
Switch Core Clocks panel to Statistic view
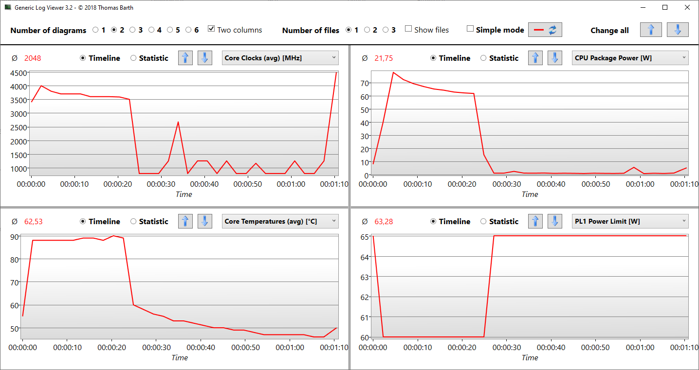click(x=133, y=58)
